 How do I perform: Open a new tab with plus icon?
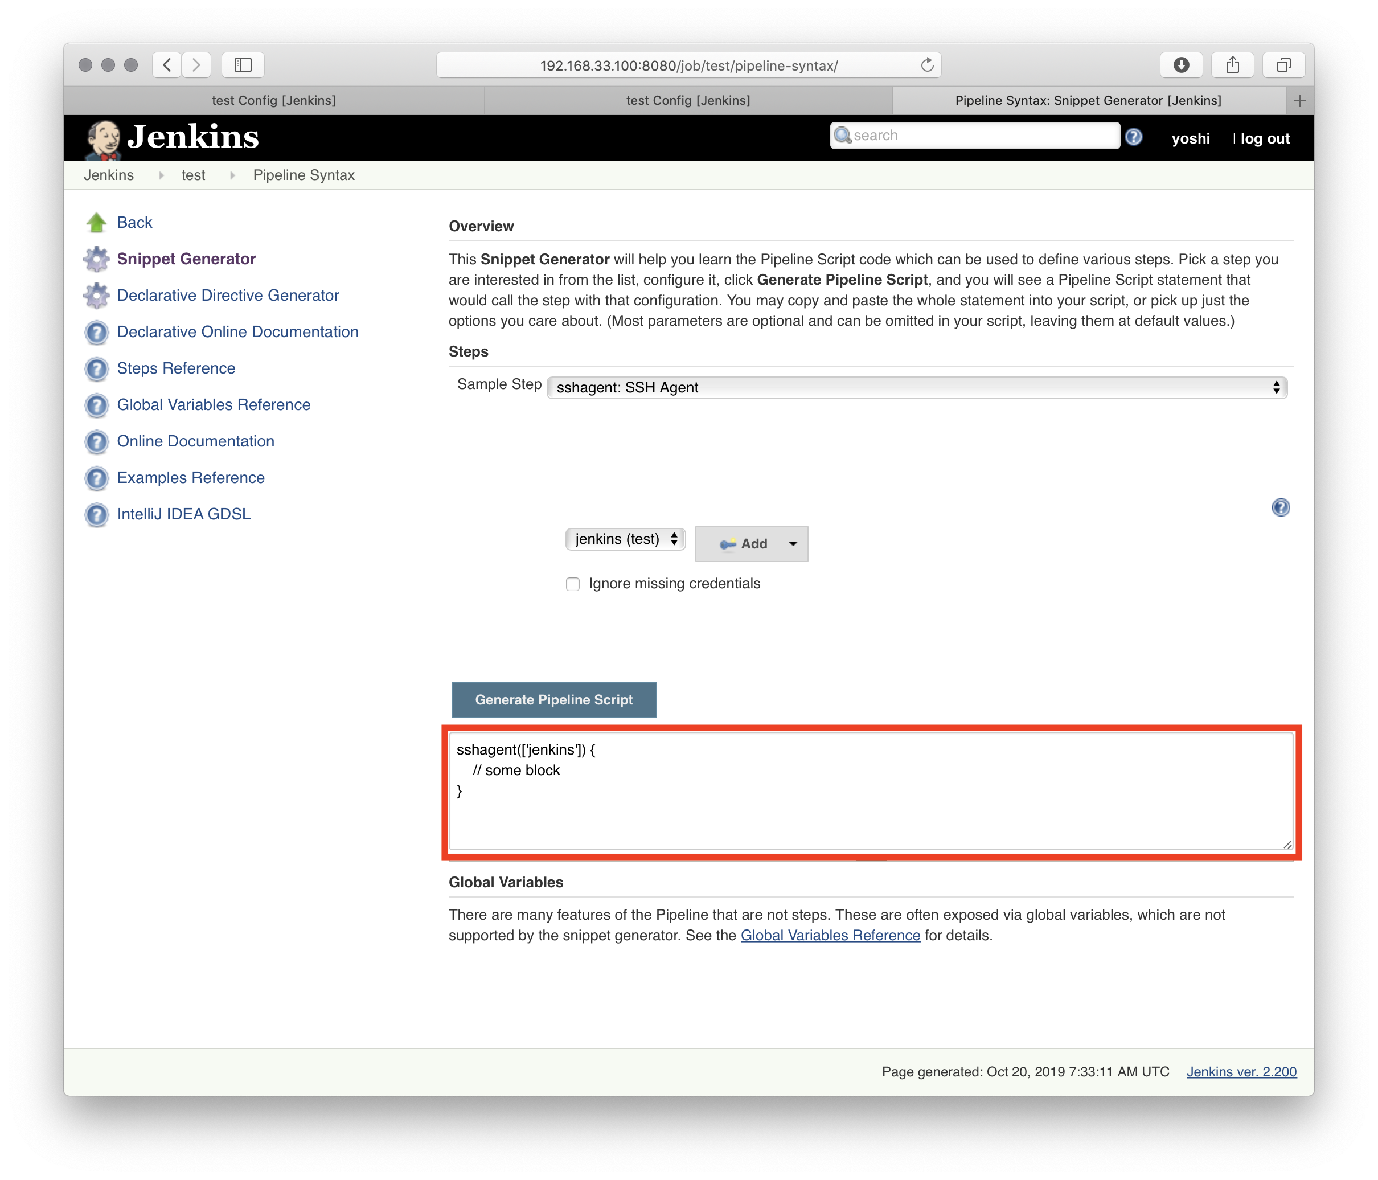pyautogui.click(x=1300, y=100)
